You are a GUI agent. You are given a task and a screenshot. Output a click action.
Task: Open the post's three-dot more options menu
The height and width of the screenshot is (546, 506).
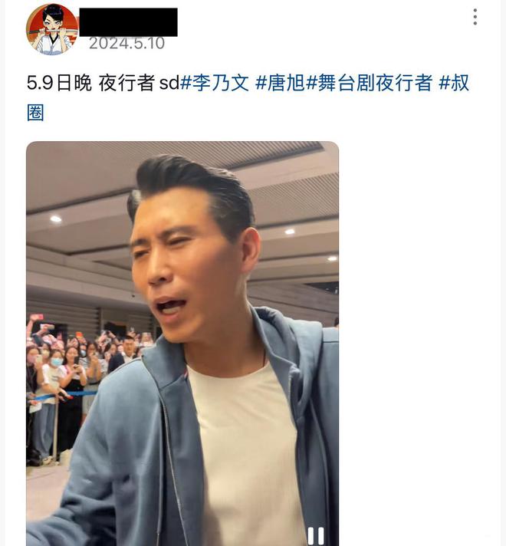(x=475, y=17)
